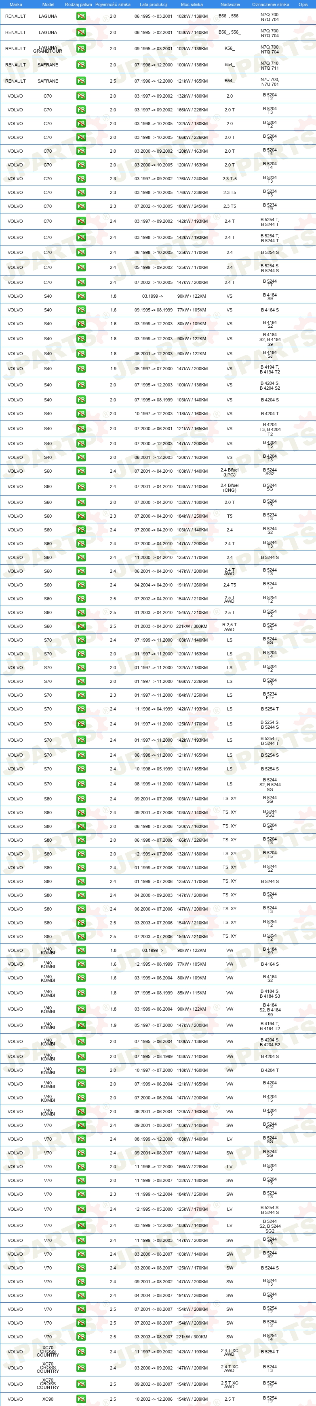Click fuel icon for Laguna 103kW/140KM row

click(x=81, y=32)
